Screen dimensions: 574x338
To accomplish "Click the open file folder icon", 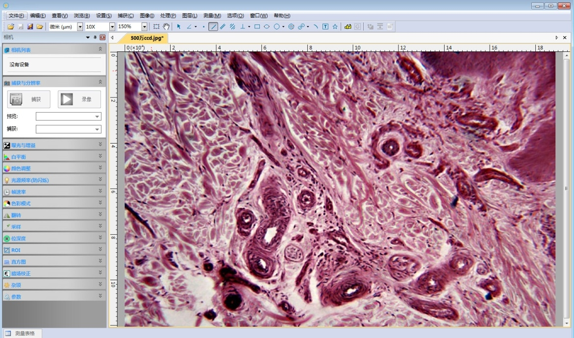I will click(x=11, y=26).
